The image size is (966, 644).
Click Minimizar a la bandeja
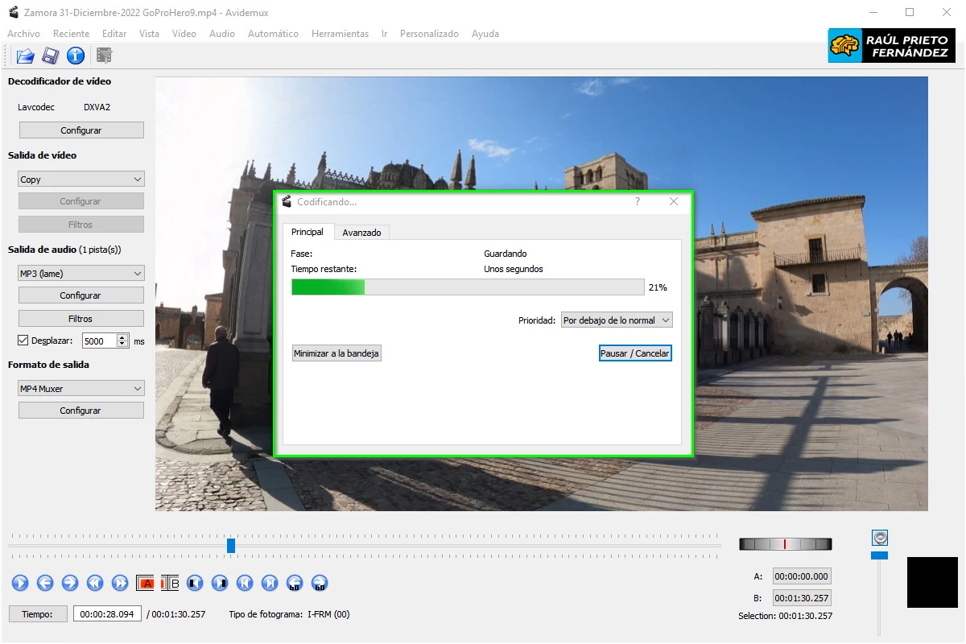(336, 353)
